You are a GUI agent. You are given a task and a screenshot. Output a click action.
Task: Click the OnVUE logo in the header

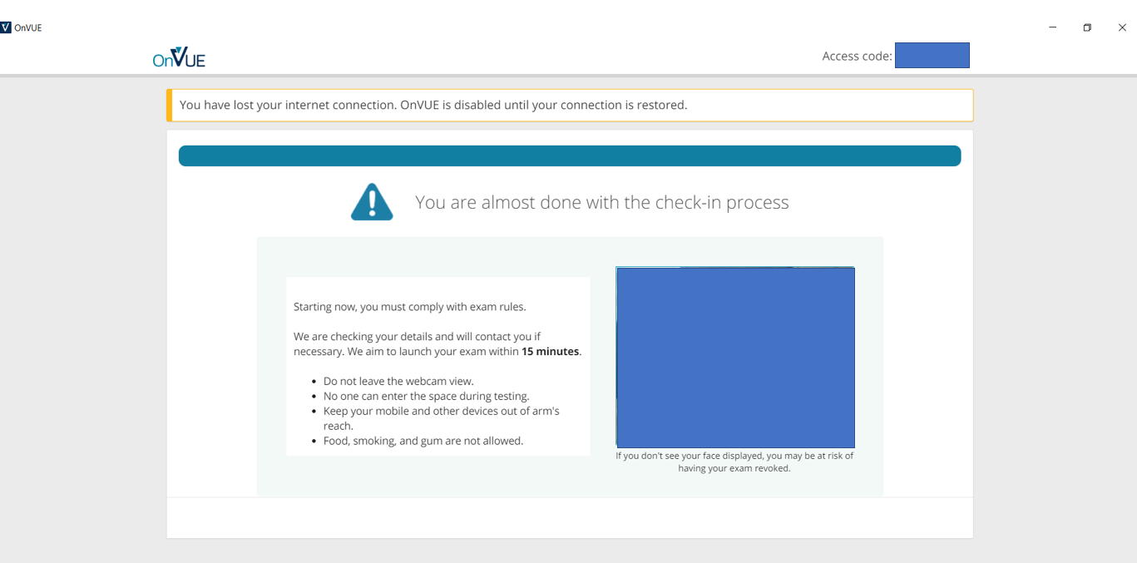pyautogui.click(x=179, y=57)
